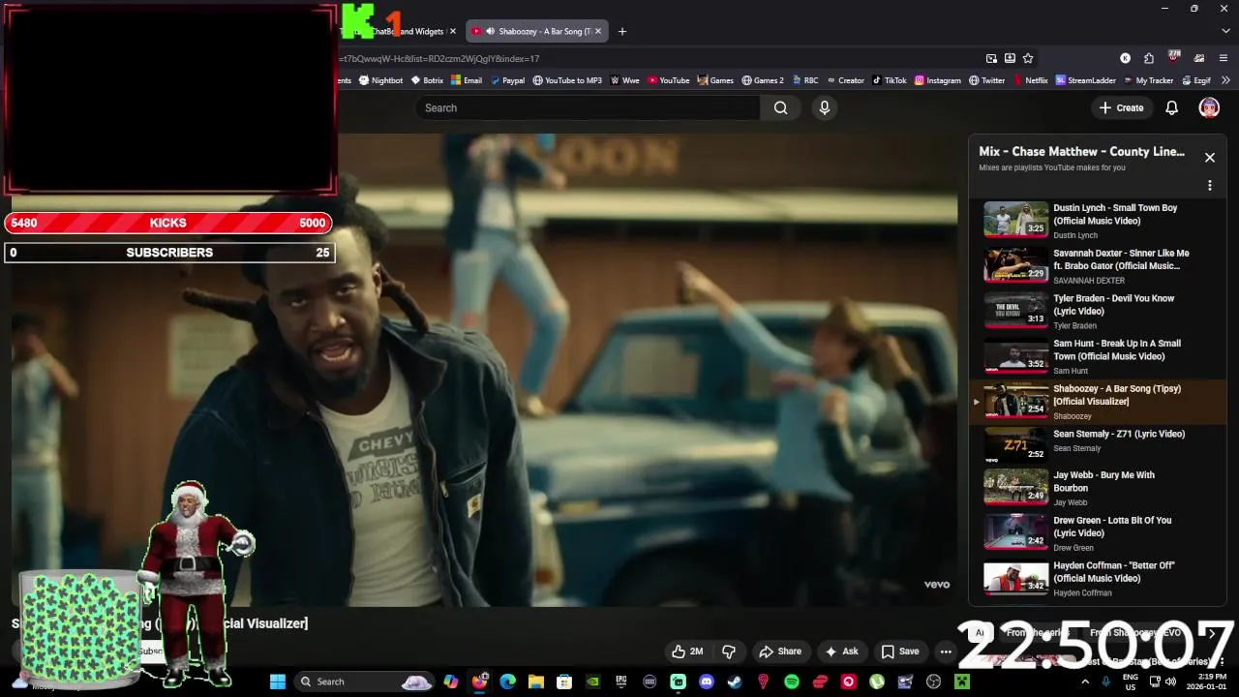
Task: Open the browser hamburger menu
Action: coord(1224,58)
